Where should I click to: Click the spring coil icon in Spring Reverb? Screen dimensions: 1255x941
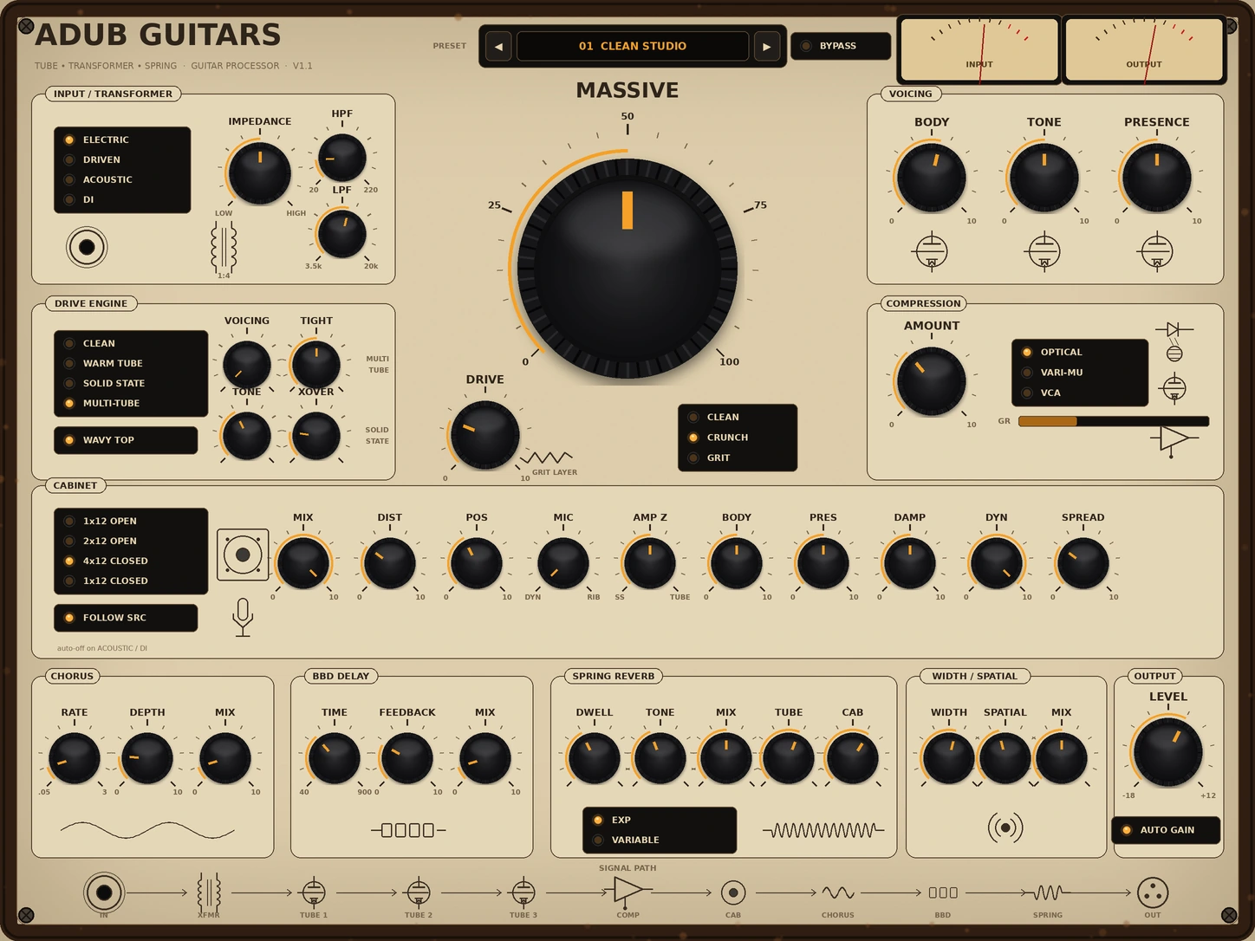click(x=823, y=830)
